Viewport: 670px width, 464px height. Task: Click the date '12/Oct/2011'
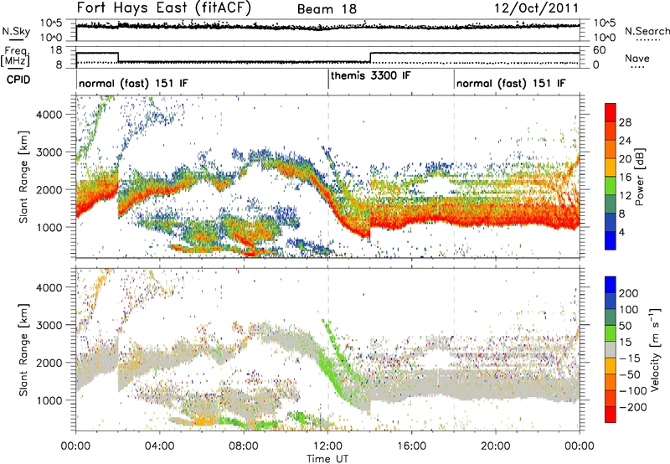coord(537,8)
